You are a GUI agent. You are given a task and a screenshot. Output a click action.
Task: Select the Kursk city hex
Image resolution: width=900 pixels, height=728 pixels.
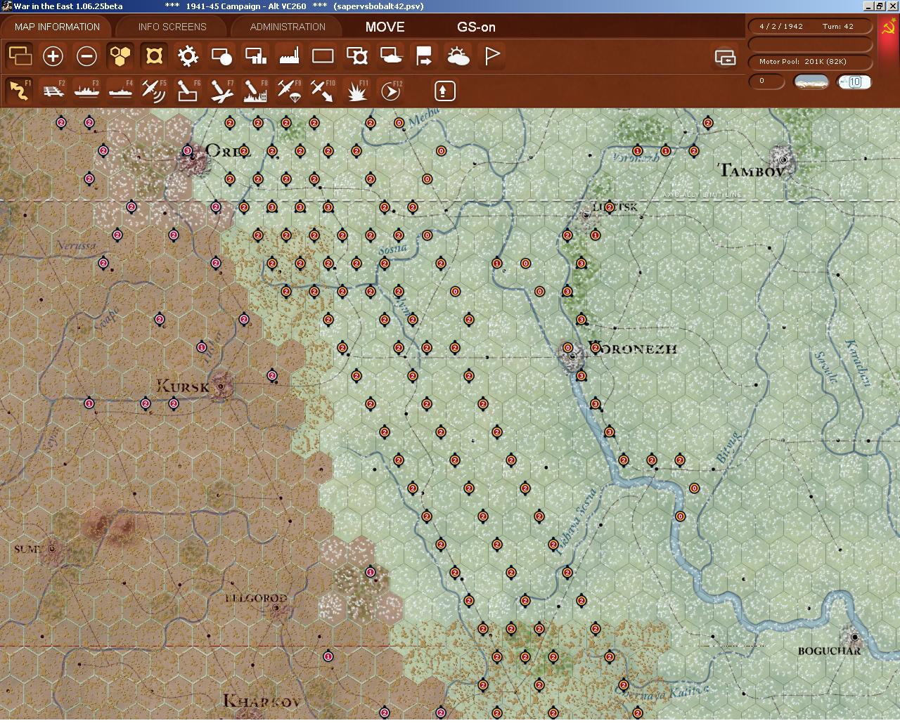tap(221, 386)
